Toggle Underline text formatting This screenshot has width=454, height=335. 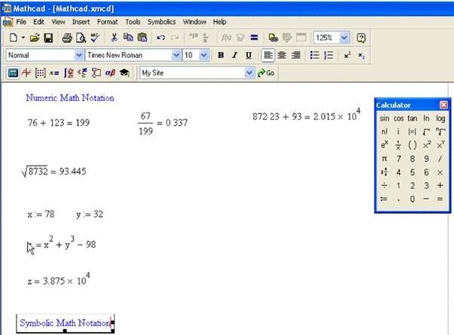click(x=248, y=56)
